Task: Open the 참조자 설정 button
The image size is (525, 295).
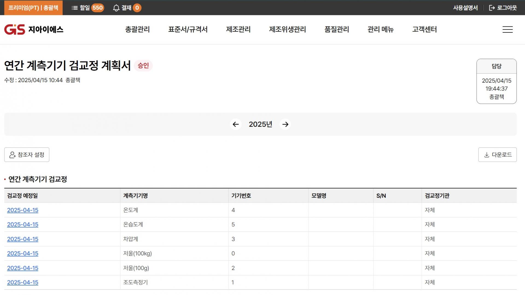Action: pos(27,155)
